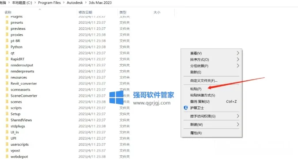Open the 排序方式(O) sort submenu

211,60
